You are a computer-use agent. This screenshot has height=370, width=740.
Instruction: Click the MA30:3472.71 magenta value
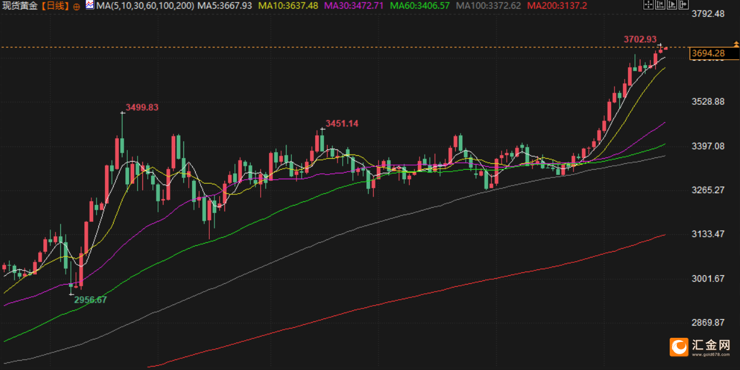click(x=353, y=6)
